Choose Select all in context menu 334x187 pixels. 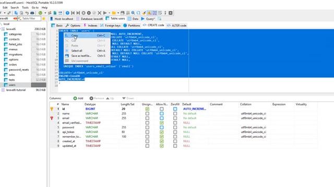tap(87, 51)
